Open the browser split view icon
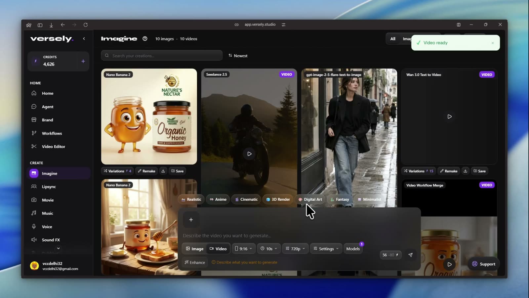Viewport: 529px width, 298px height. point(459,25)
